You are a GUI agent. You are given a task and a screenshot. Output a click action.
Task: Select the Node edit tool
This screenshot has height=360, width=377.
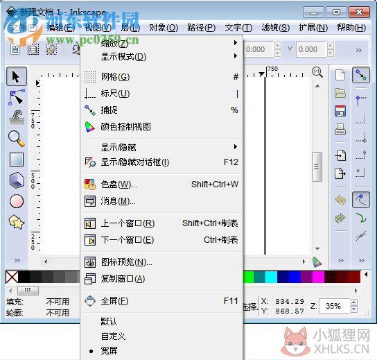pyautogui.click(x=17, y=97)
